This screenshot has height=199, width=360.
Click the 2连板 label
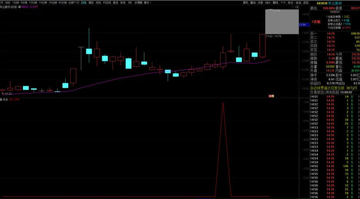pyautogui.click(x=316, y=22)
